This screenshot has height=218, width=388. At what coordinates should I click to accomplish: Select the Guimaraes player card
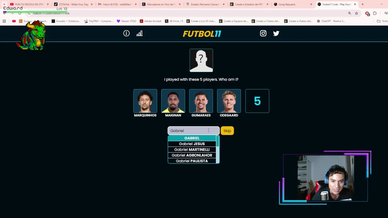click(201, 103)
